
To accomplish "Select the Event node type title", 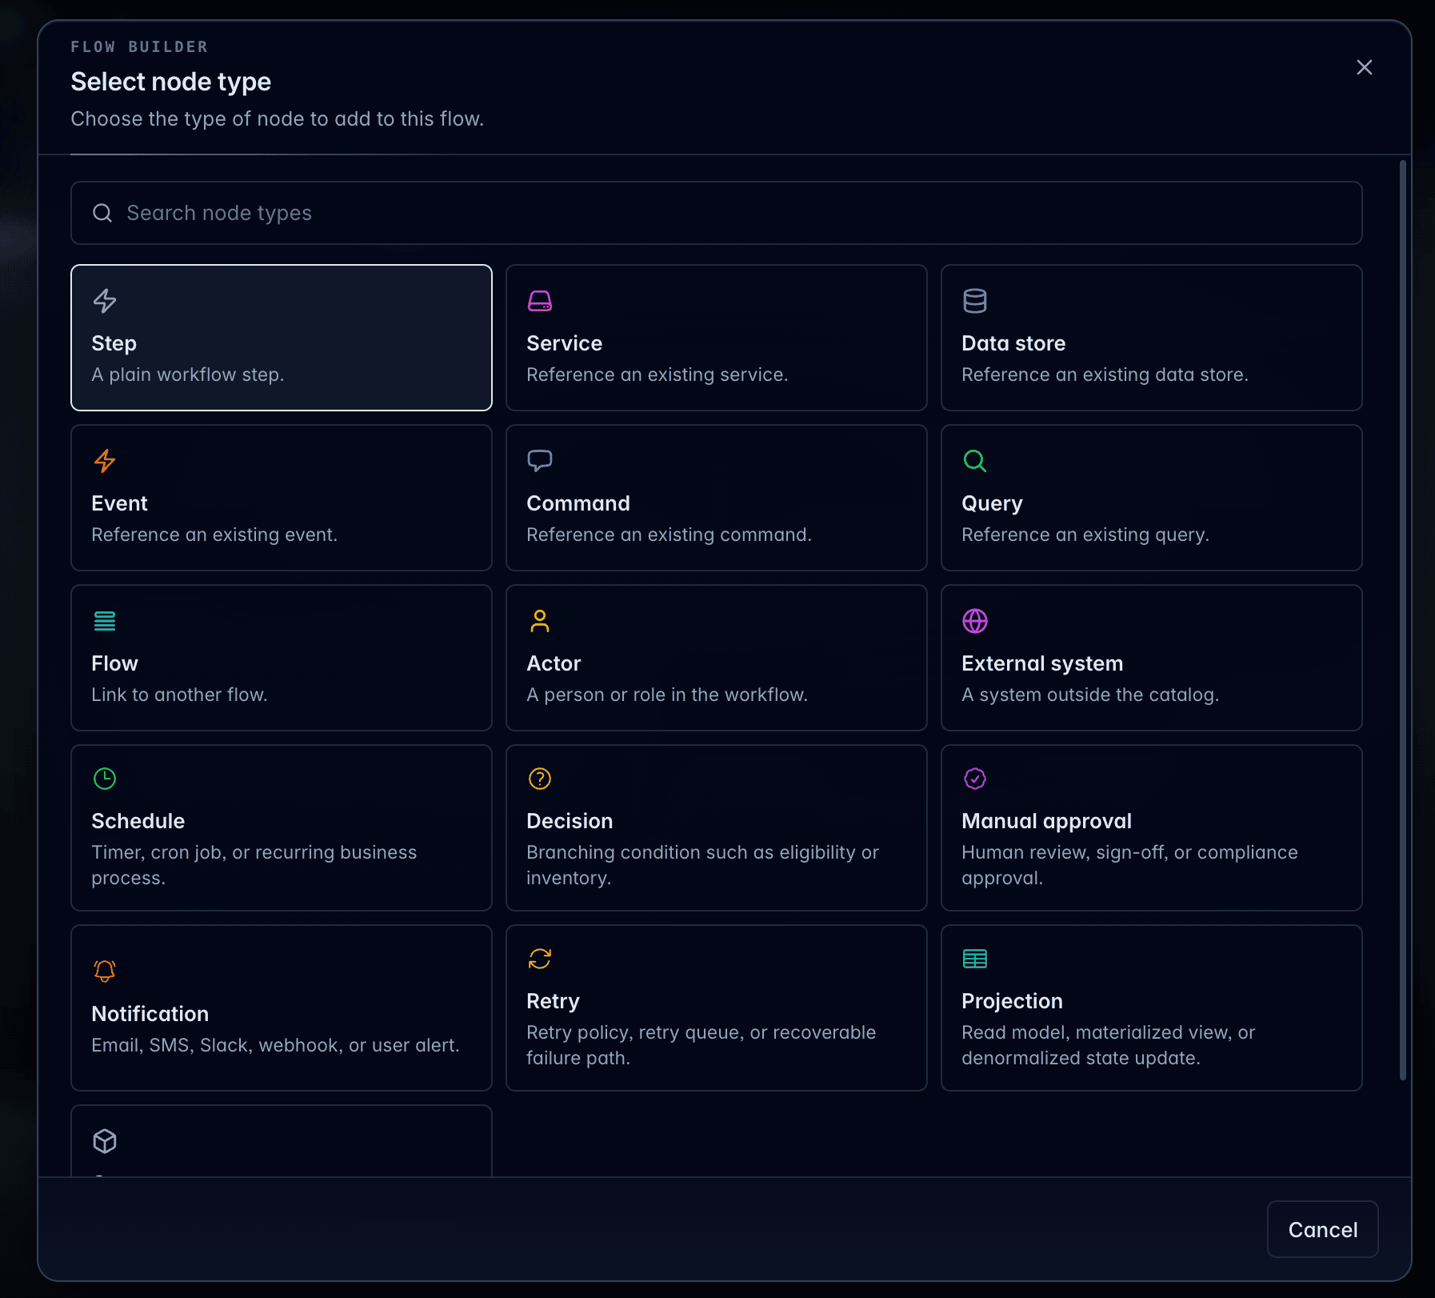I will click(119, 503).
